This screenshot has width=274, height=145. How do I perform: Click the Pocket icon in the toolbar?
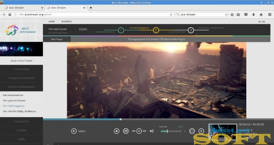click(x=246, y=15)
